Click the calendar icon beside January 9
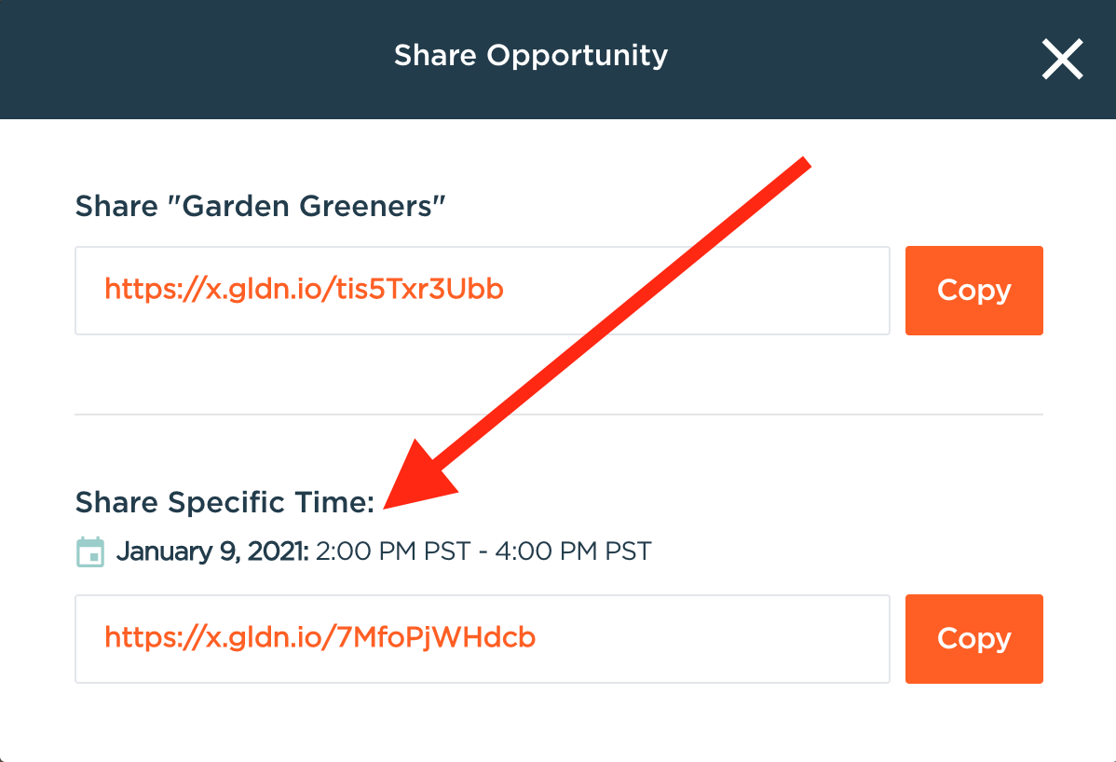 [90, 551]
